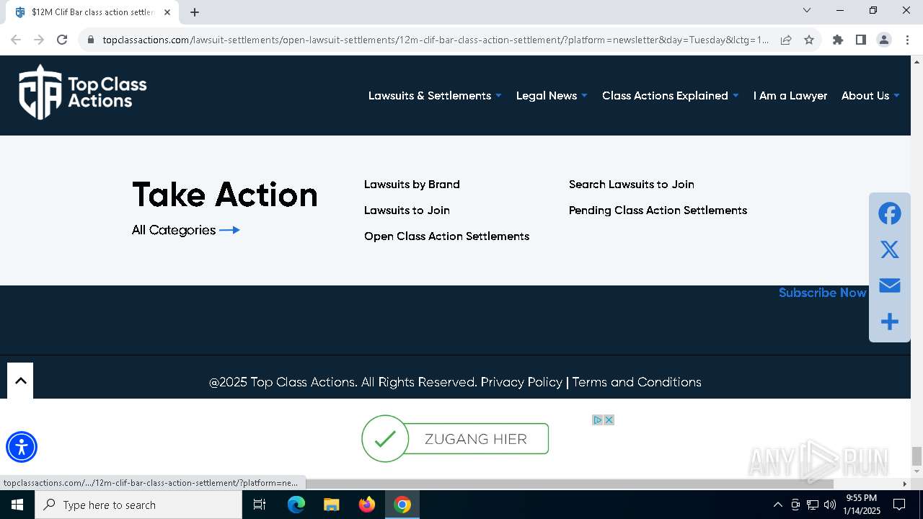The height and width of the screenshot is (519, 923).
Task: Open the tab search dropdown
Action: [x=807, y=10]
